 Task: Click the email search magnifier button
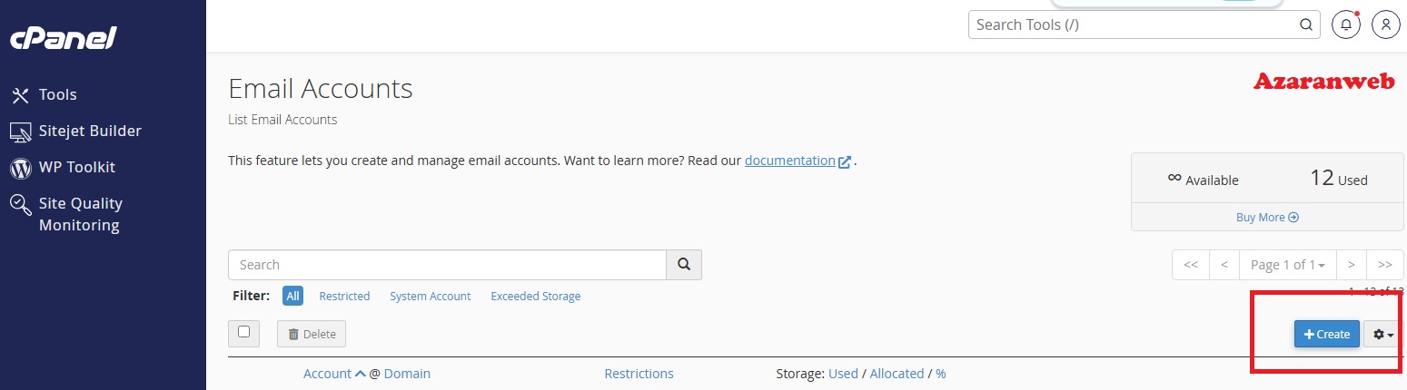coord(684,265)
